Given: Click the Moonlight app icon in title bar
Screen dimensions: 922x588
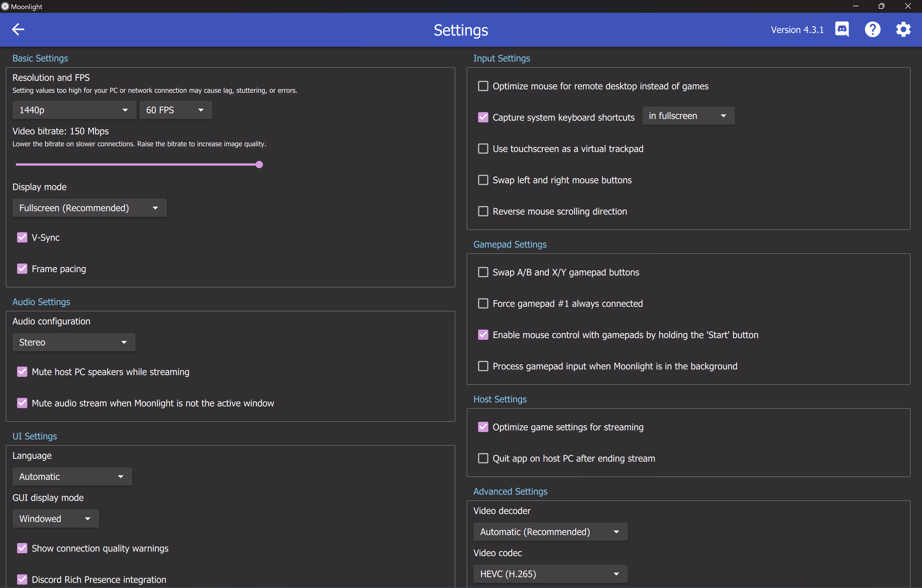Looking at the screenshot, I should pyautogui.click(x=5, y=6).
